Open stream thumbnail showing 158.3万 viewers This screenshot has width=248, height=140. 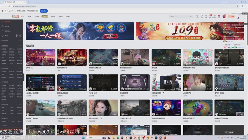pyautogui.click(x=103, y=82)
